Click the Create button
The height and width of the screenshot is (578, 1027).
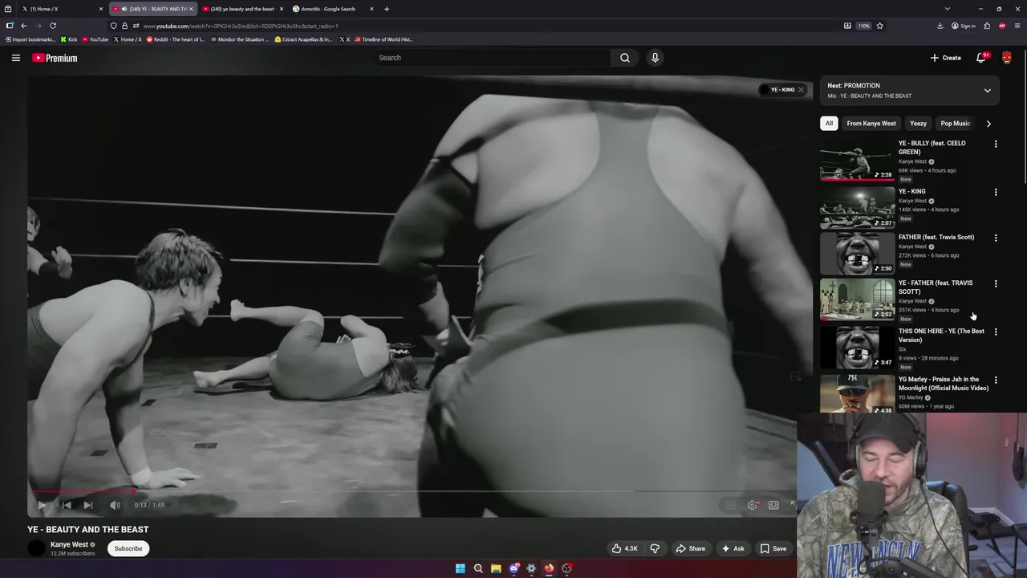click(x=946, y=58)
